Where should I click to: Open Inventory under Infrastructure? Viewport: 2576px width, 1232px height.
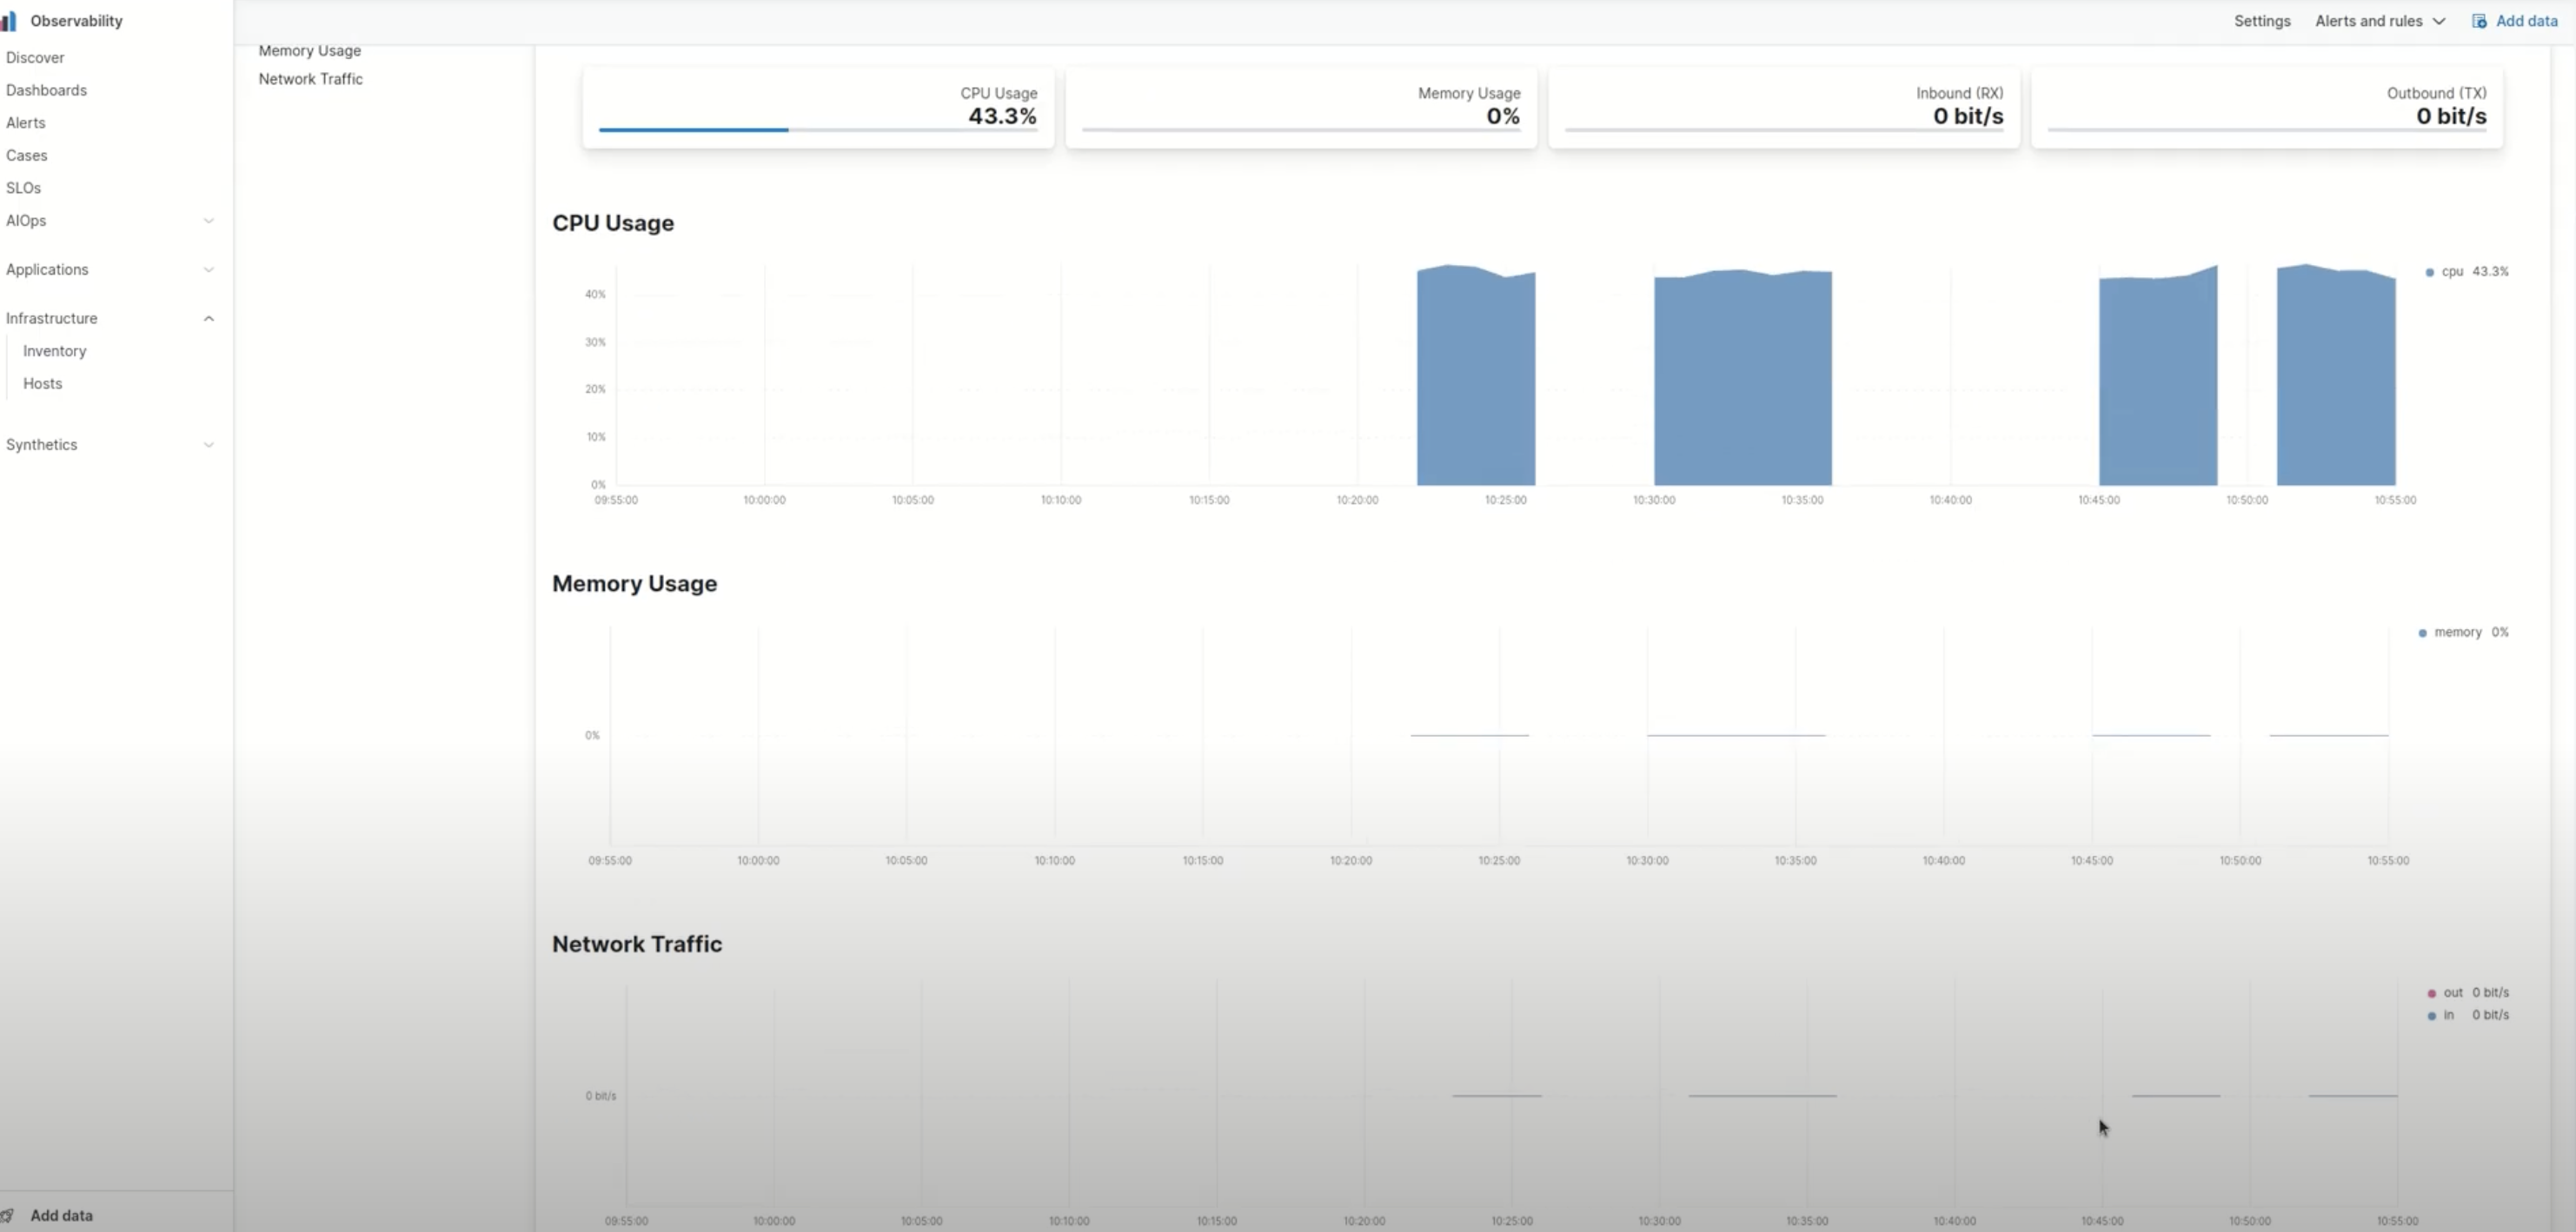point(54,351)
